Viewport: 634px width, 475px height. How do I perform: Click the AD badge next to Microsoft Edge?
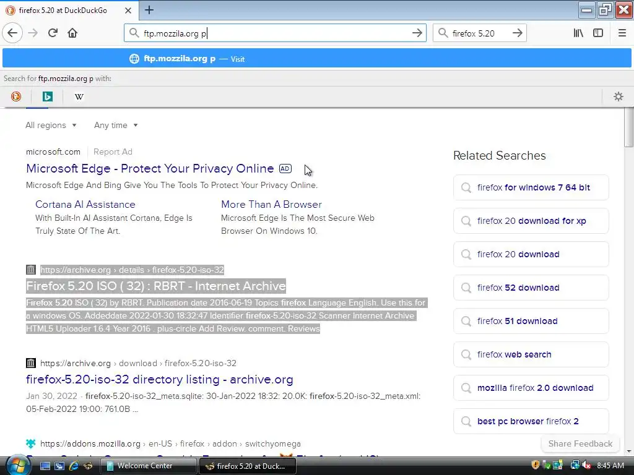click(x=285, y=168)
